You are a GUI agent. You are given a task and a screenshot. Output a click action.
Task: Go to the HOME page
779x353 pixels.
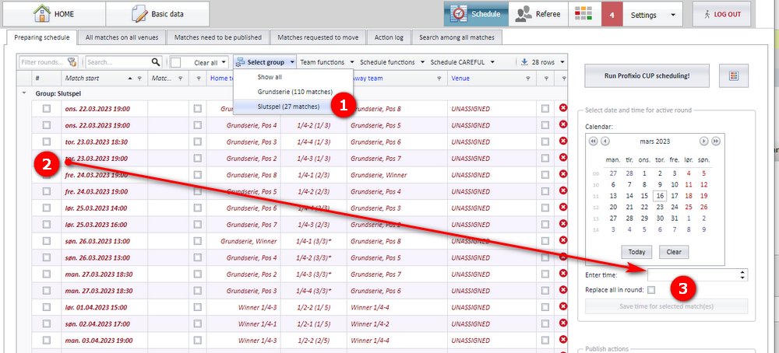coord(53,14)
